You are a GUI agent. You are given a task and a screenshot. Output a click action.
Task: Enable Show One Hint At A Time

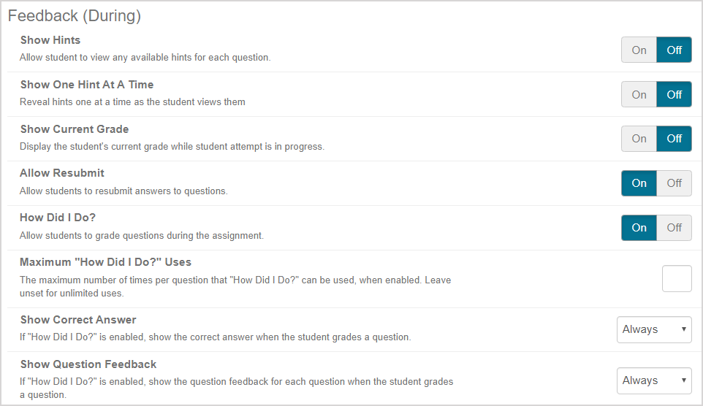(x=639, y=94)
